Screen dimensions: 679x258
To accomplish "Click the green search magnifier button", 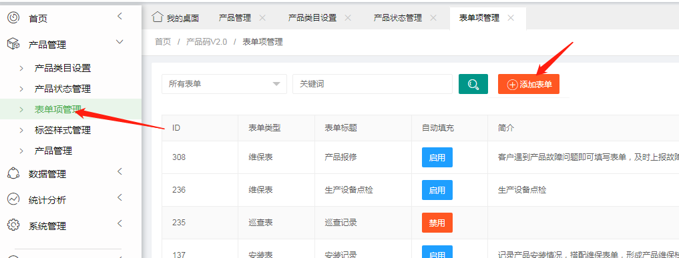I will 473,84.
